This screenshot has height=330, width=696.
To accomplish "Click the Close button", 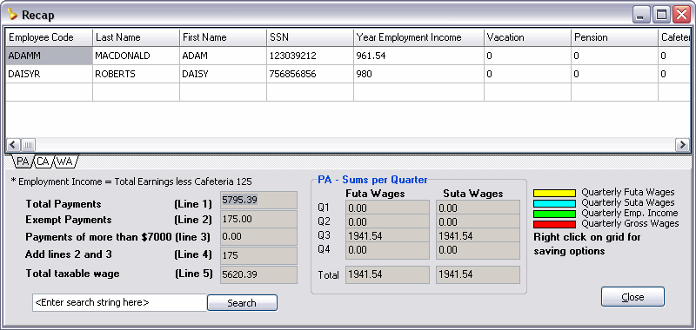I will click(632, 297).
